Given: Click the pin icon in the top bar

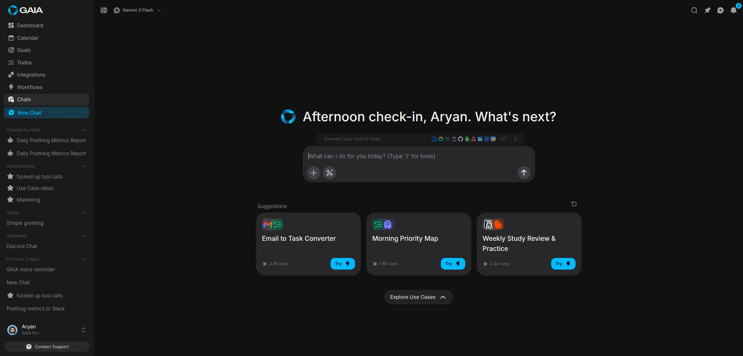Looking at the screenshot, I should click(707, 10).
